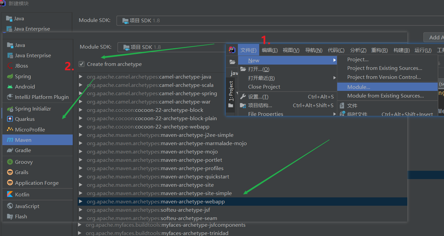Click the Application Forge icon

[x=10, y=183]
